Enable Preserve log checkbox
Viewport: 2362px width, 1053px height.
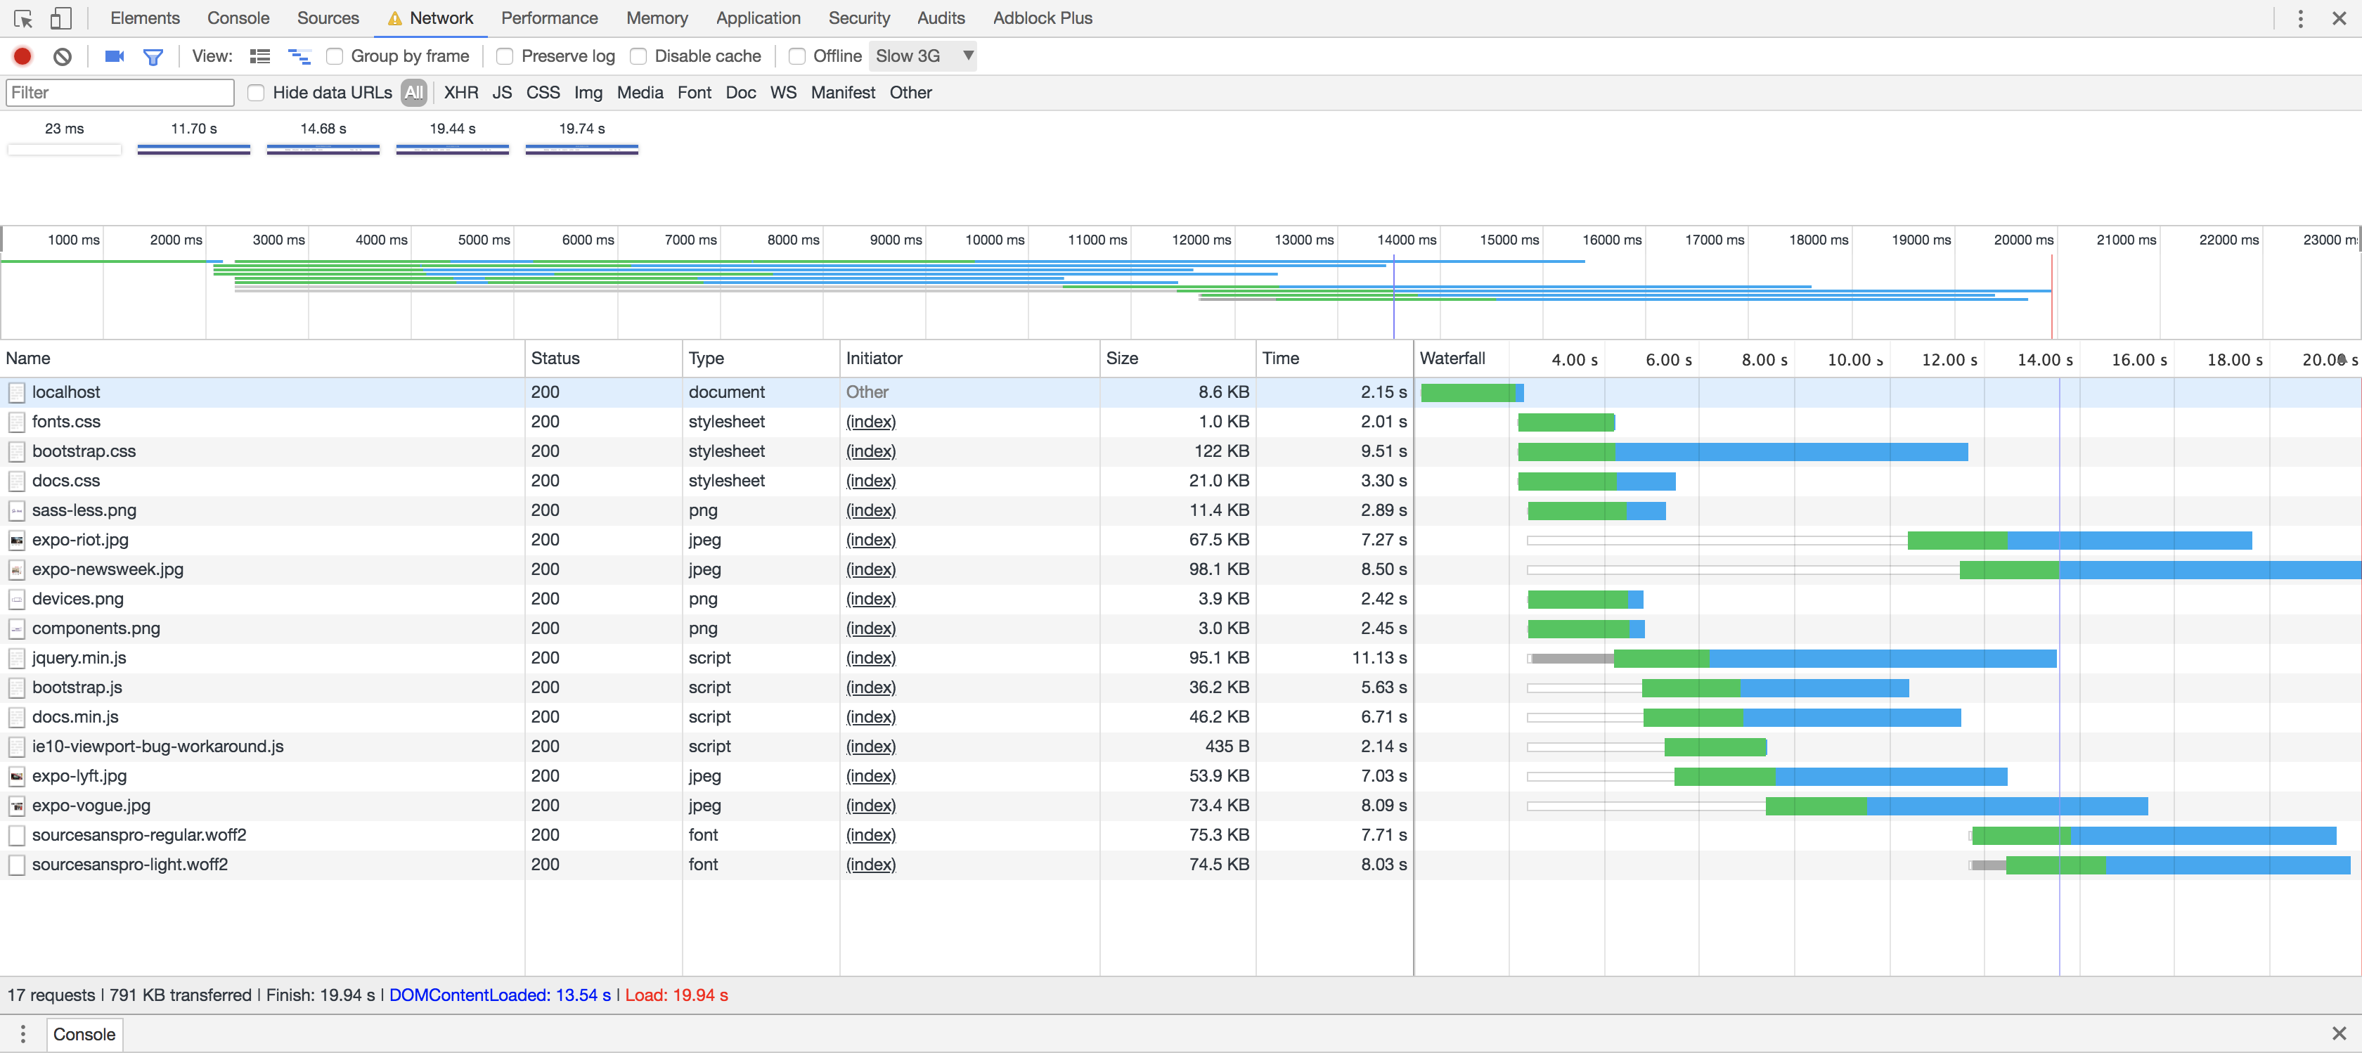(x=505, y=56)
